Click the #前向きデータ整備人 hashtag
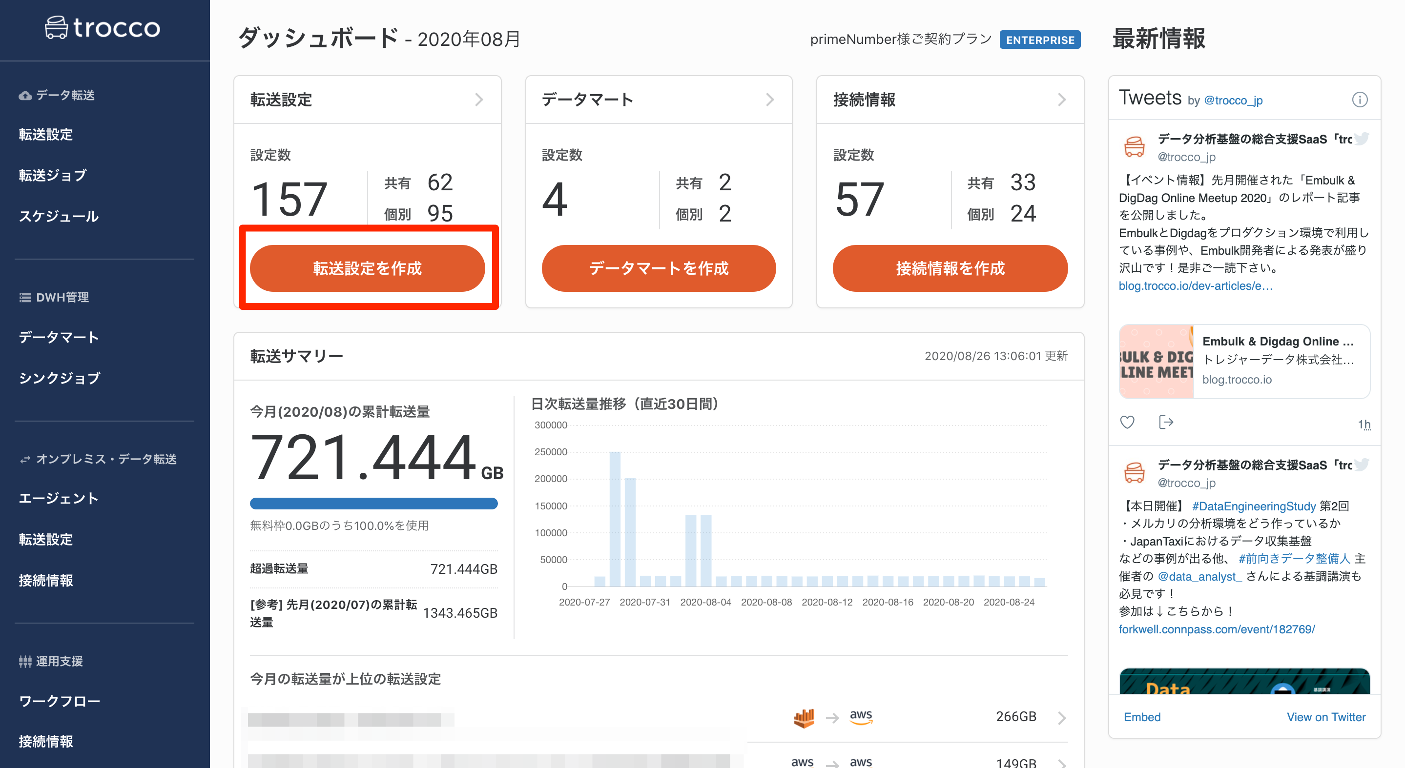The width and height of the screenshot is (1405, 768). click(1294, 559)
